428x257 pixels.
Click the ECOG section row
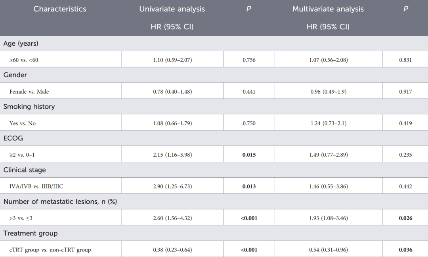tap(214, 138)
